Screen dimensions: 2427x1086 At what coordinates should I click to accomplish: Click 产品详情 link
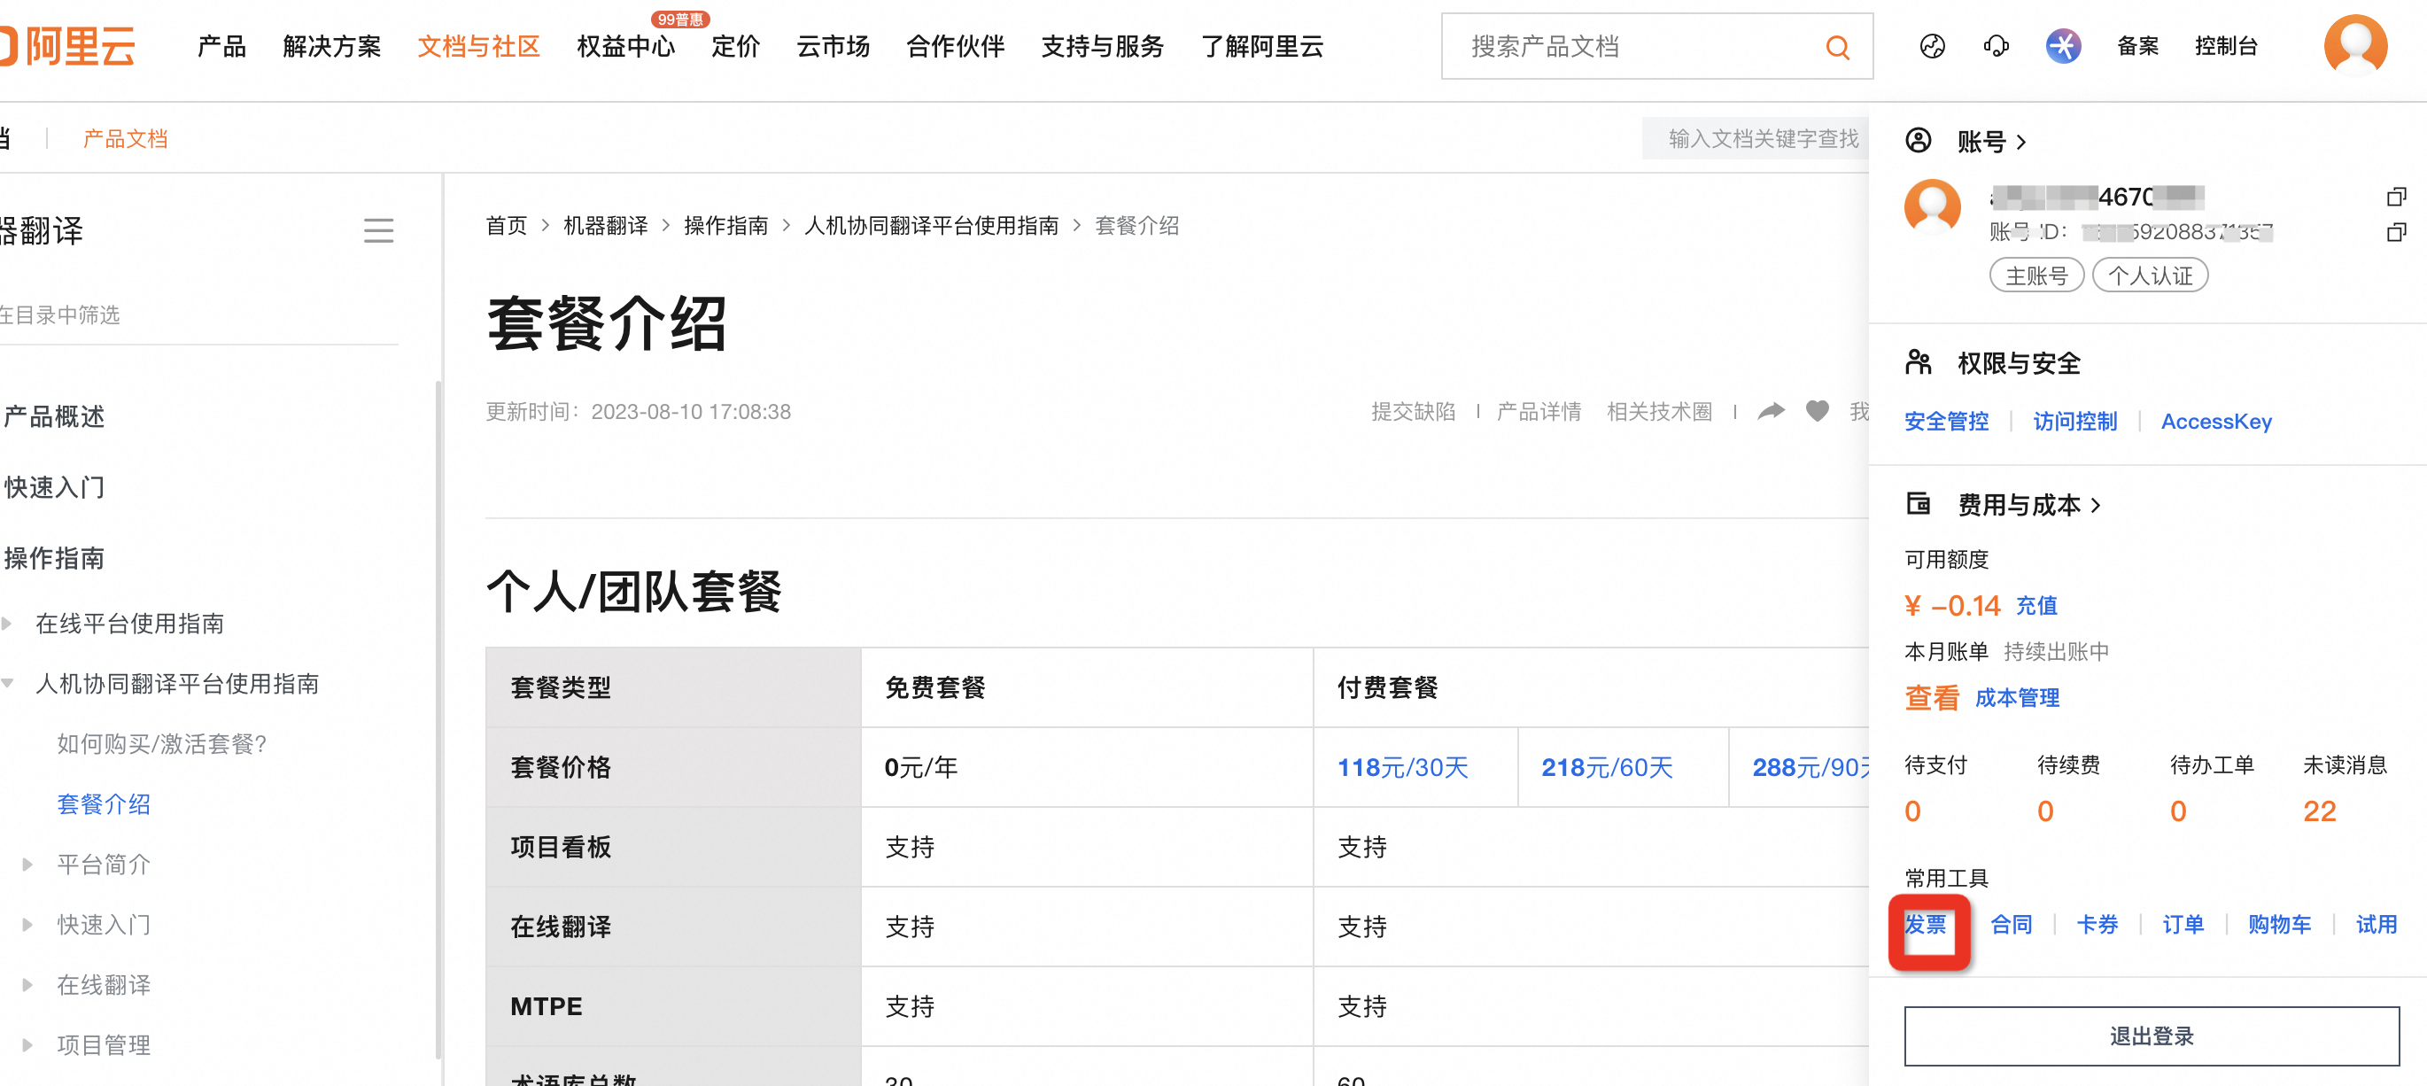tap(1539, 412)
